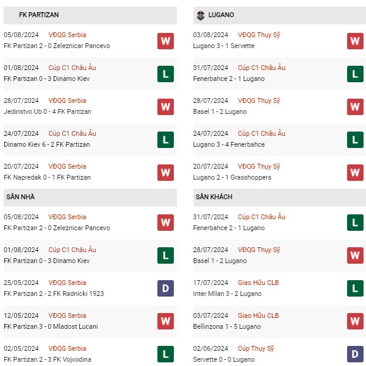Screen dimensions: 366x366
Task: Click D badge for Partizan vs Radnicki 1923
Action: coord(165,288)
